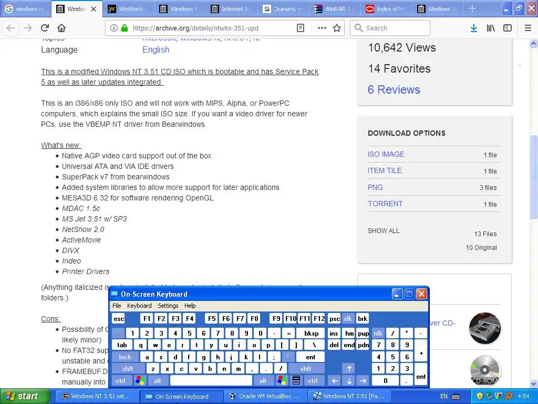Click the left arrow key on keyboard

pyautogui.click(x=335, y=380)
